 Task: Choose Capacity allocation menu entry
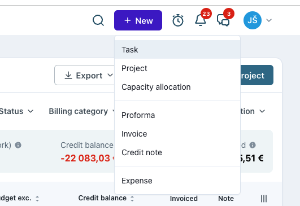click(x=177, y=87)
